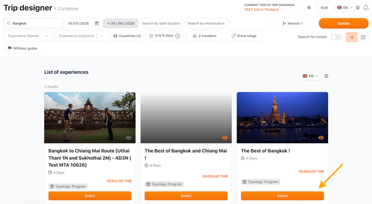Switch to list view
Screen dimensions: 372x204
tap(352, 37)
